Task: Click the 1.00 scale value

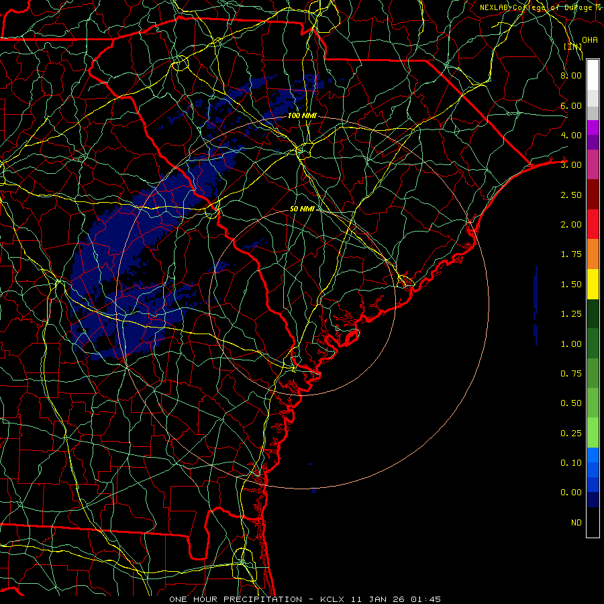Action: point(571,344)
